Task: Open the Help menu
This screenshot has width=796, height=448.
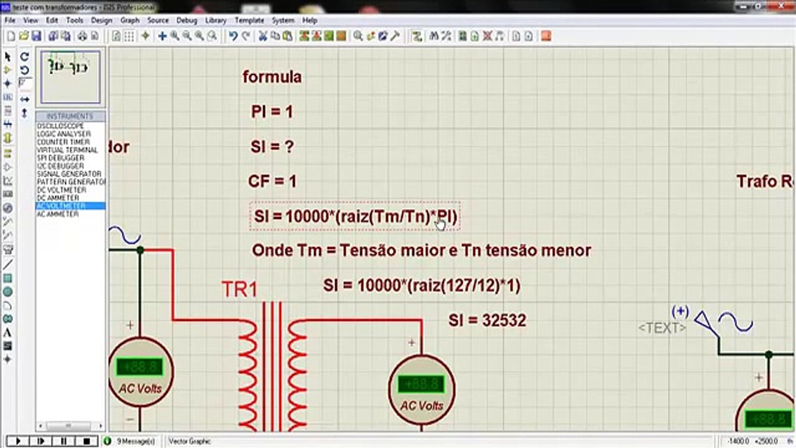Action: point(310,21)
